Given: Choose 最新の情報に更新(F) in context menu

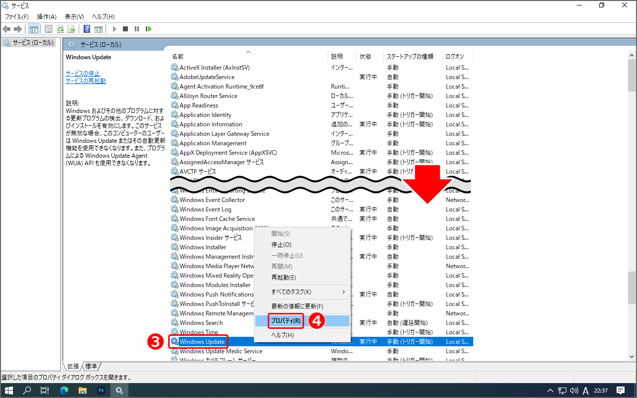Looking at the screenshot, I should [x=303, y=306].
